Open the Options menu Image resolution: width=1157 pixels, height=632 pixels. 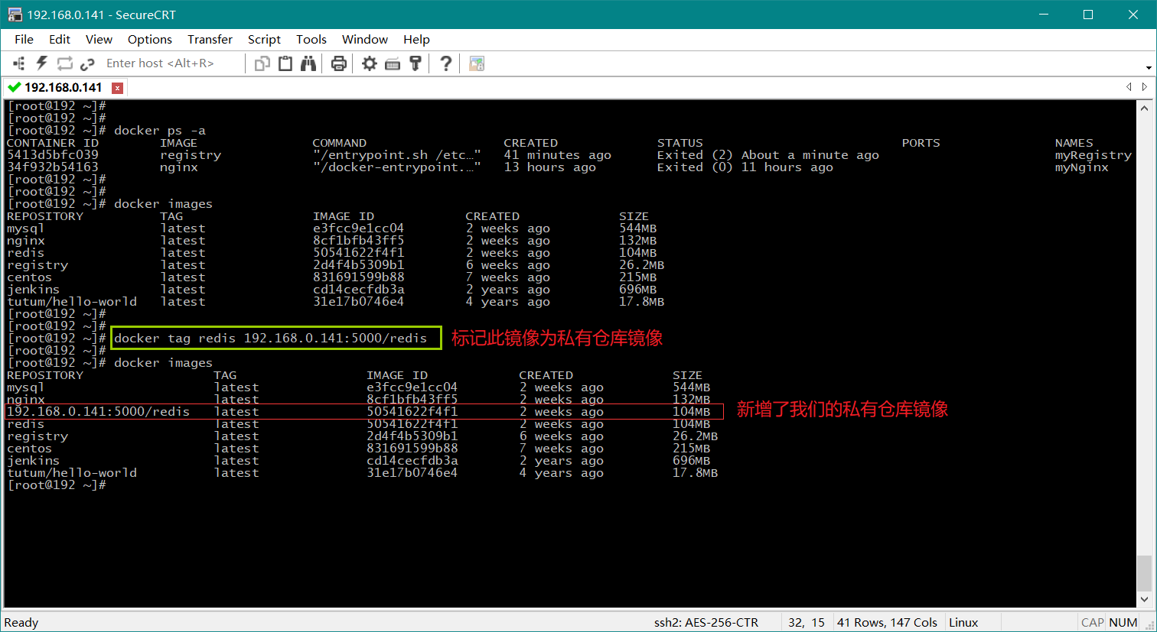click(x=149, y=40)
